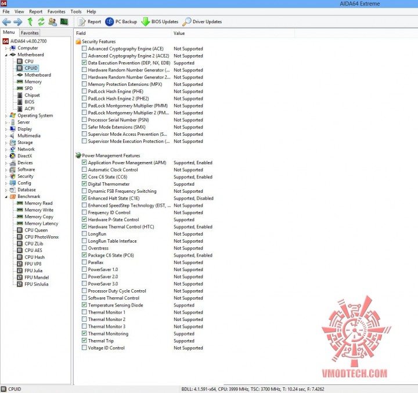Open the Help menu

pyautogui.click(x=91, y=12)
